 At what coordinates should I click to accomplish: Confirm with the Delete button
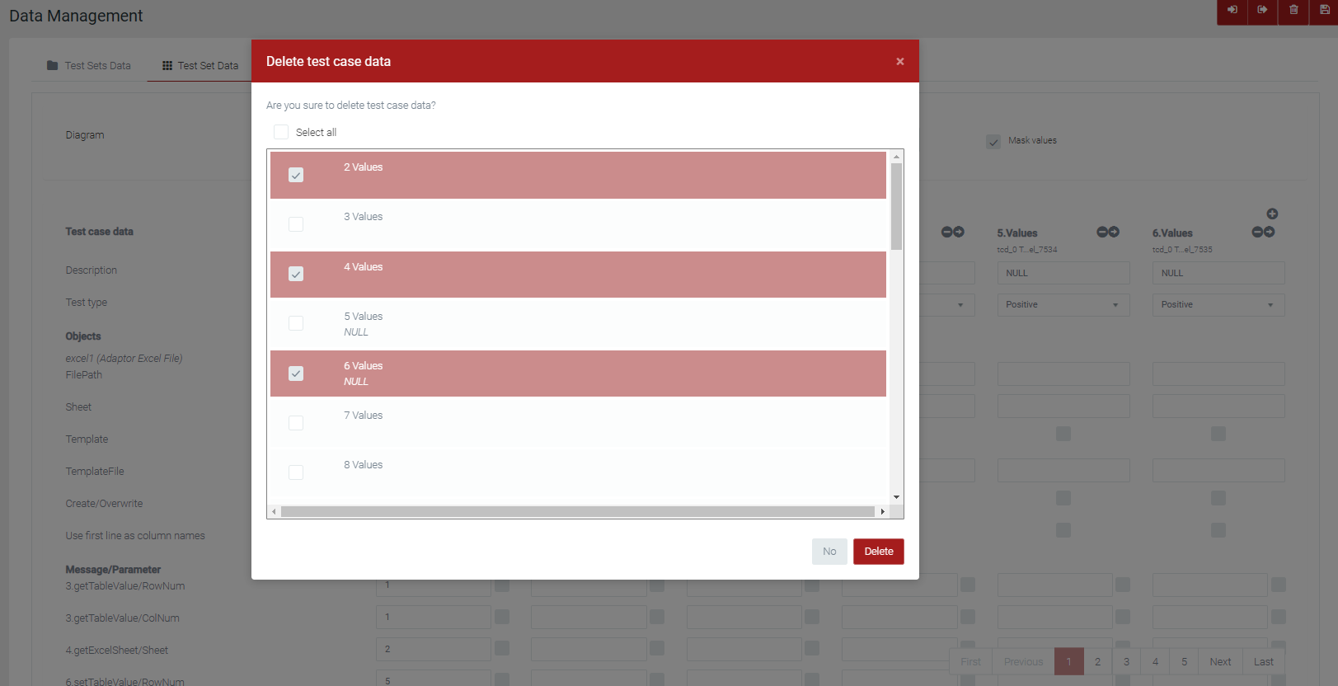pyautogui.click(x=878, y=552)
